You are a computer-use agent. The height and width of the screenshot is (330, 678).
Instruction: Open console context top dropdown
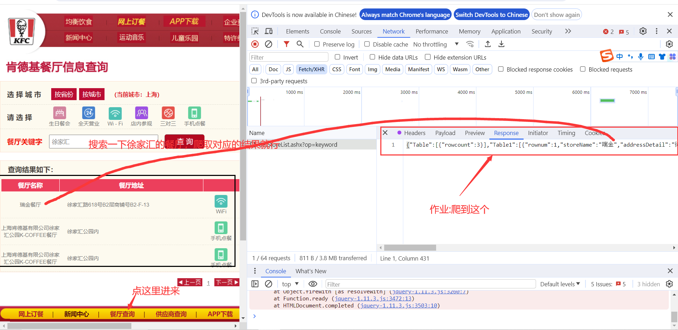pyautogui.click(x=290, y=284)
